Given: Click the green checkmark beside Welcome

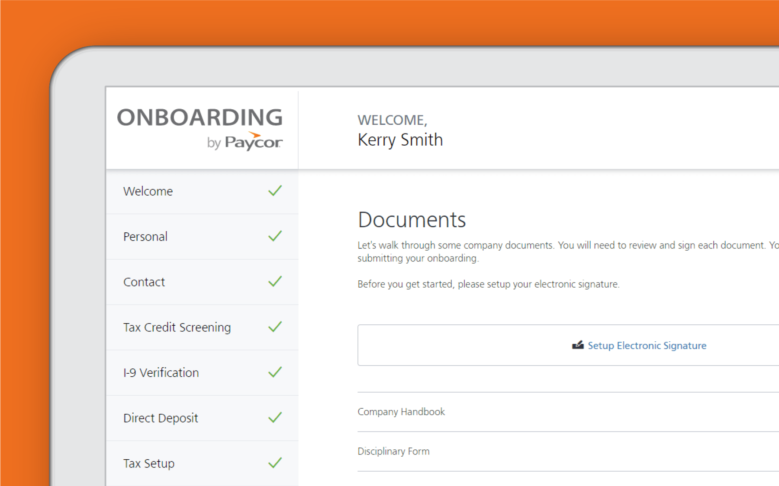Looking at the screenshot, I should tap(275, 191).
